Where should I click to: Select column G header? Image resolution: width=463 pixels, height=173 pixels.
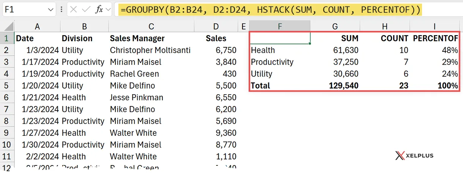tap(335, 26)
